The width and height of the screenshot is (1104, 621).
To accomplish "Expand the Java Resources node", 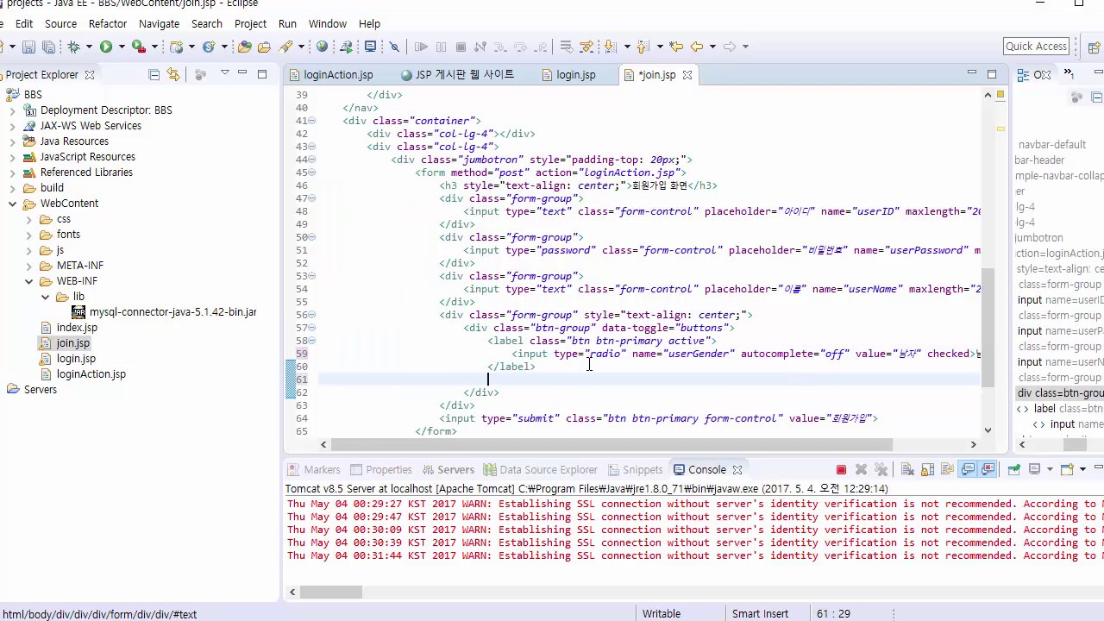I will pos(12,141).
